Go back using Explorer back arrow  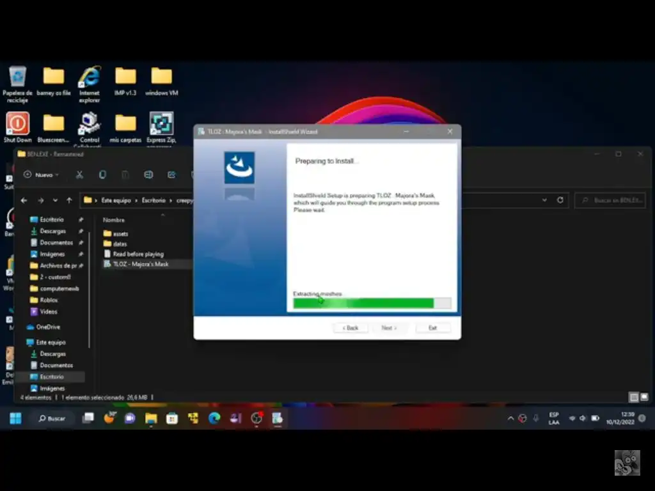tap(24, 200)
